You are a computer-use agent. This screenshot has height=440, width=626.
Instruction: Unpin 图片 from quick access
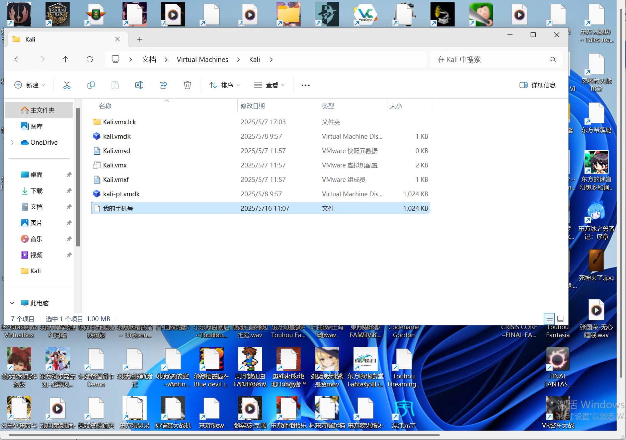point(69,223)
